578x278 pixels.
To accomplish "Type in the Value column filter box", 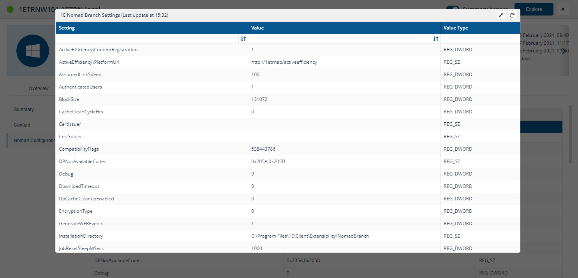I will [339, 39].
